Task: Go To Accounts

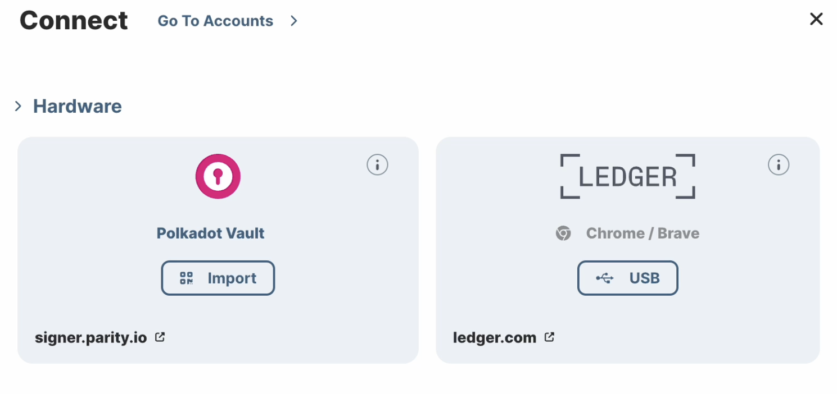Action: coord(215,21)
